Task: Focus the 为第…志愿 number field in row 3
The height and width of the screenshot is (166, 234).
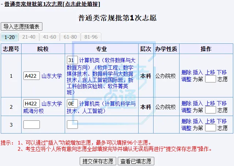Action: (x=211, y=128)
